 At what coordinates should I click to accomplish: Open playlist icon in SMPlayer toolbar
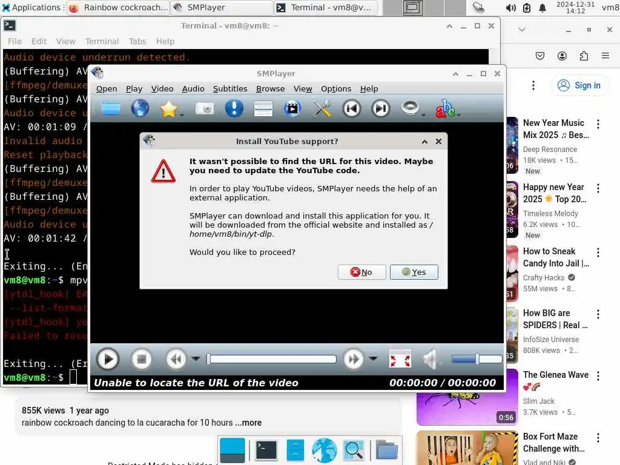[263, 108]
